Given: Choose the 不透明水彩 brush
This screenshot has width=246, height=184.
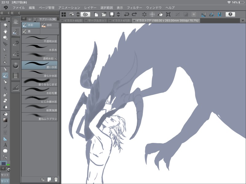Looking at the screenshot, I should point(39,39).
